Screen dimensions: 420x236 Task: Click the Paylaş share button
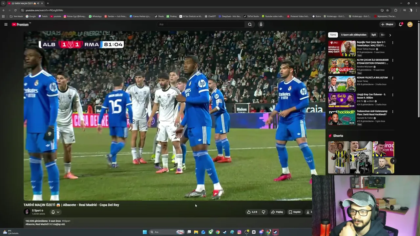(277, 212)
